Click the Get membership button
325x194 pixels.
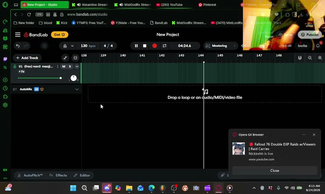(60, 34)
